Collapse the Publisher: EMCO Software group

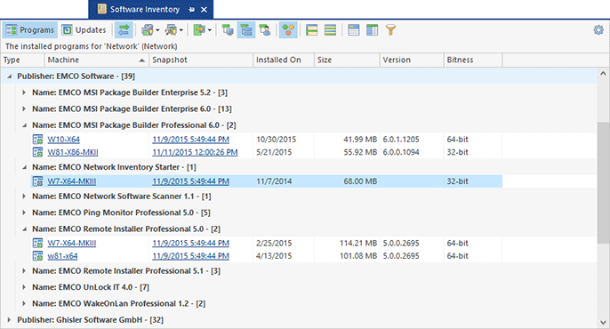tap(9, 76)
